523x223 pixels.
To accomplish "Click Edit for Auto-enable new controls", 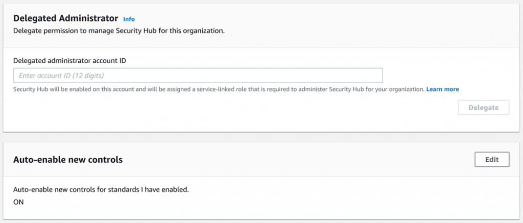I will coord(492,159).
